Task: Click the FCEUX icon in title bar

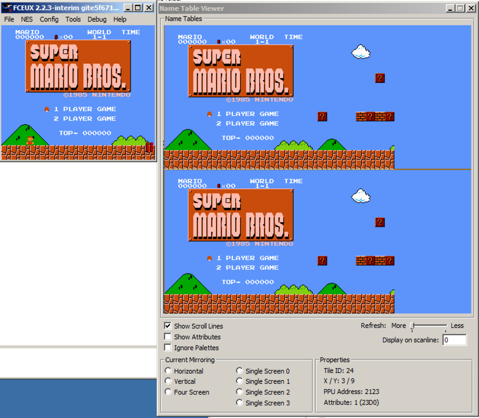Action: coord(7,8)
